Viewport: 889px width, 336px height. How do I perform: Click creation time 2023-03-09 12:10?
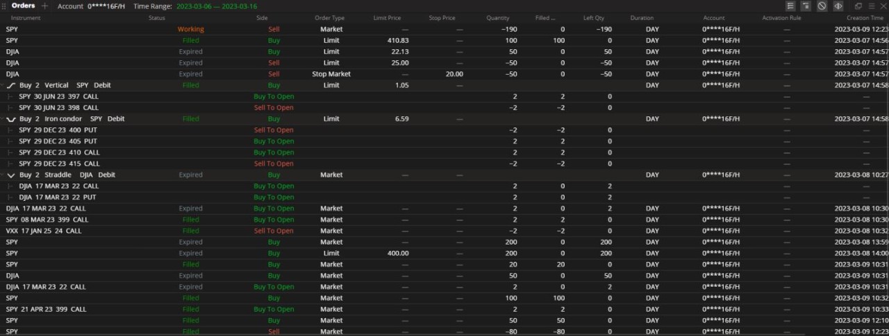coord(862,320)
